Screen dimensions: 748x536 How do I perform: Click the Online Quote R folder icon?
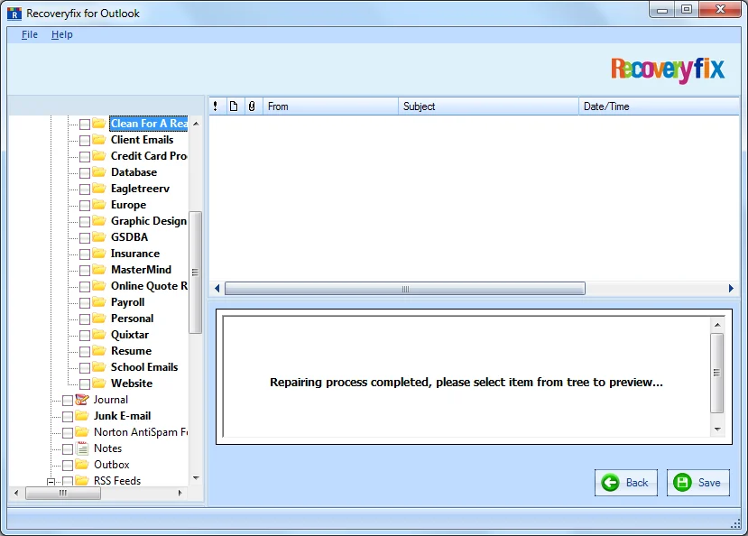coord(98,285)
